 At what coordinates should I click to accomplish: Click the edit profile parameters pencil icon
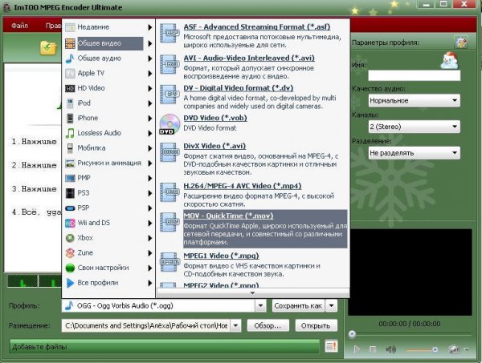[461, 42]
